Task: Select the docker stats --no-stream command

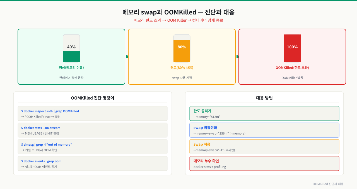Action: tap(41, 128)
